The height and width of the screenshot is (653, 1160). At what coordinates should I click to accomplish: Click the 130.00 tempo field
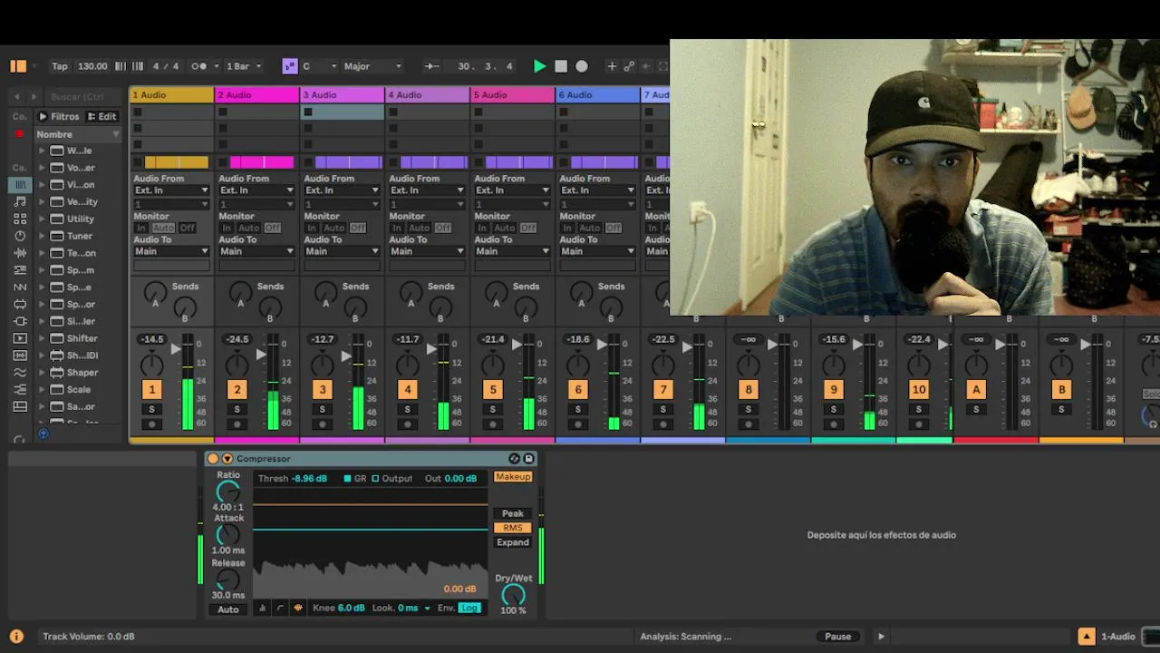click(92, 66)
